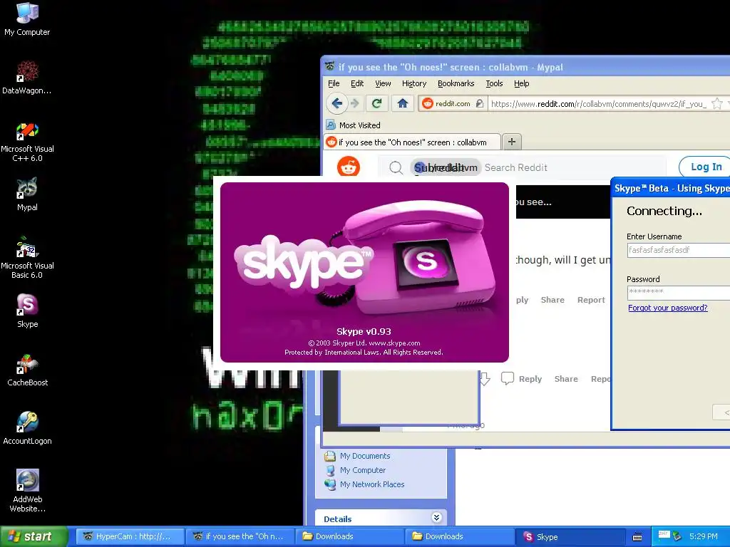
Task: Open My Documents in Downloads sidebar
Action: coord(358,456)
